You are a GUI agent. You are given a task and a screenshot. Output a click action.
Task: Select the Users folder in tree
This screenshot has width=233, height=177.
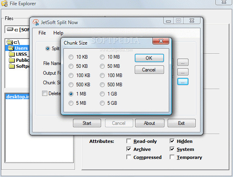17,48
